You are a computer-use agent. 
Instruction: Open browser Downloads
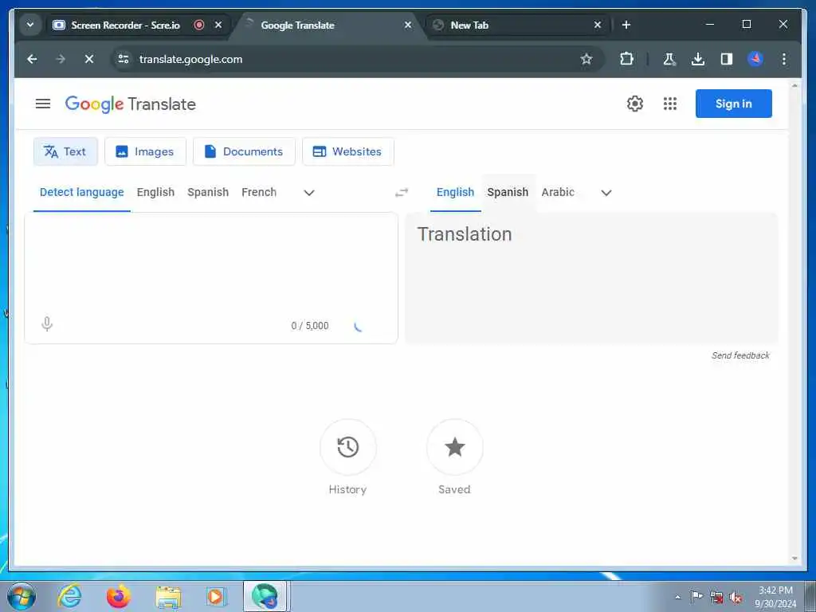click(x=698, y=59)
